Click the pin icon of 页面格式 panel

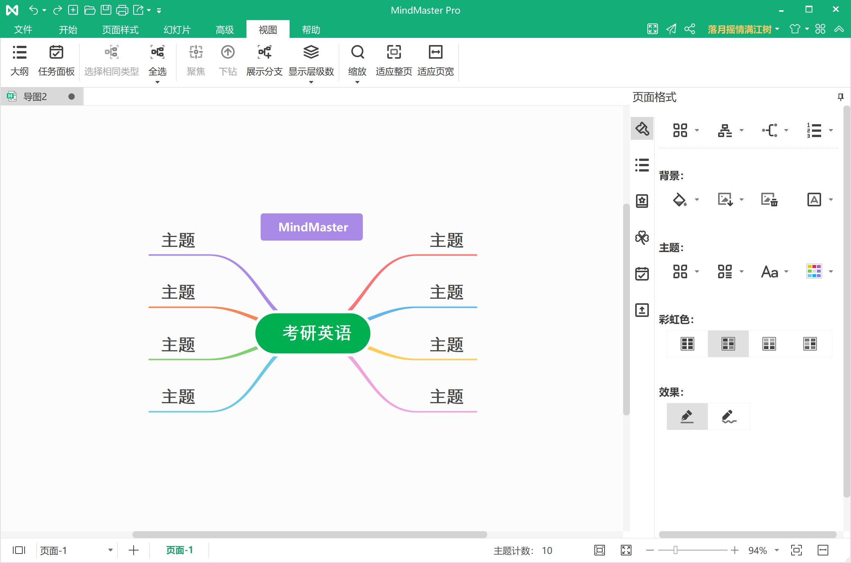click(840, 97)
